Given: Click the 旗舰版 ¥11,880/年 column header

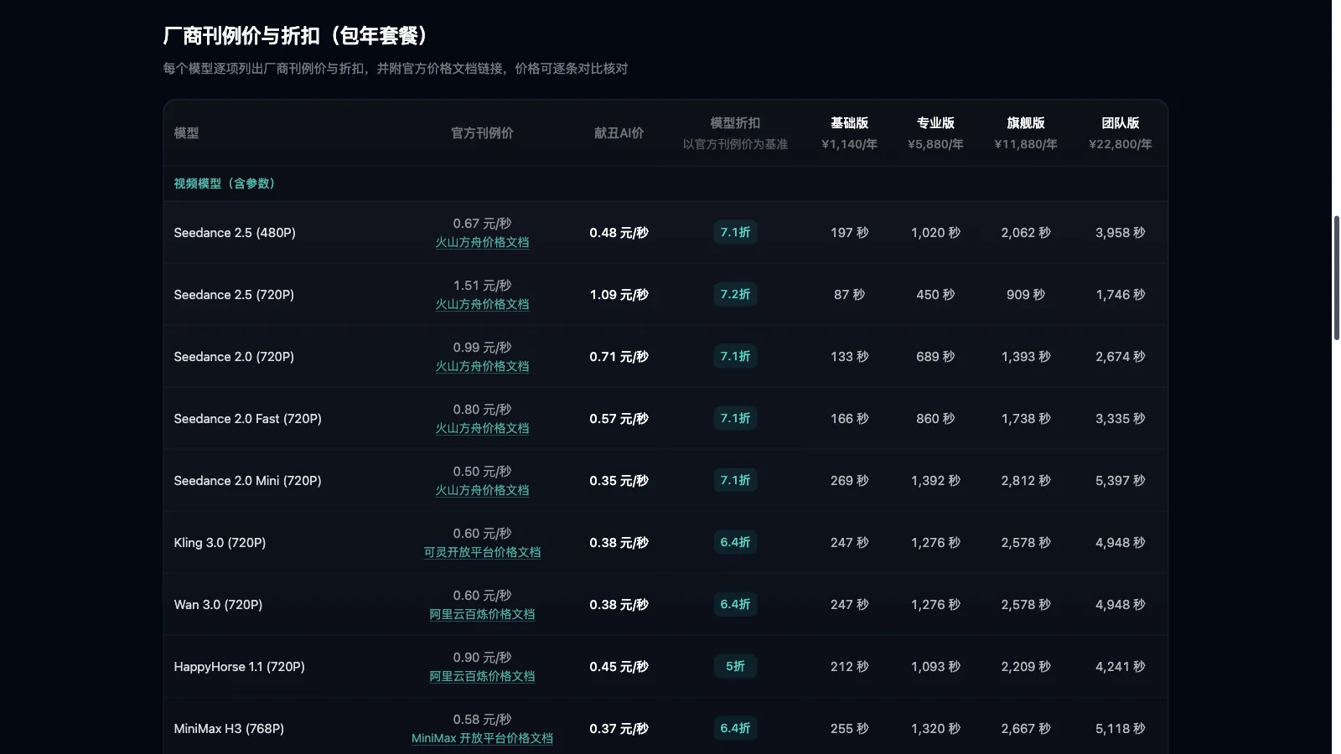Looking at the screenshot, I should point(1026,133).
